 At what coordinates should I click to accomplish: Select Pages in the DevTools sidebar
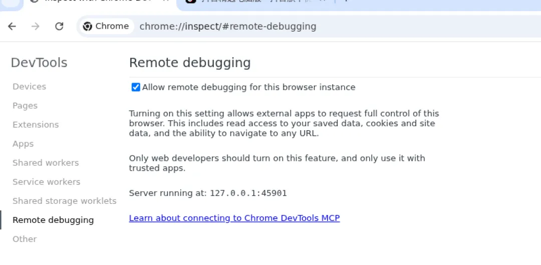(x=25, y=106)
